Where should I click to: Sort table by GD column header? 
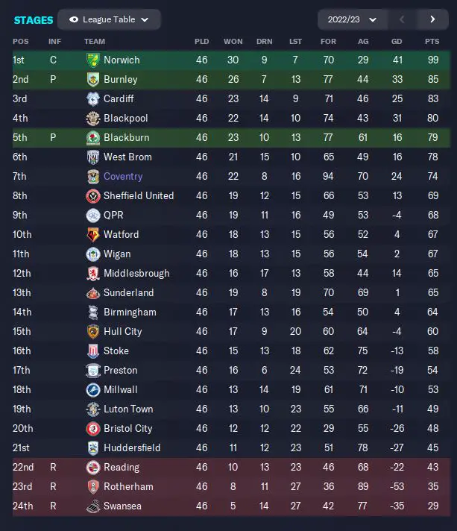[397, 42]
